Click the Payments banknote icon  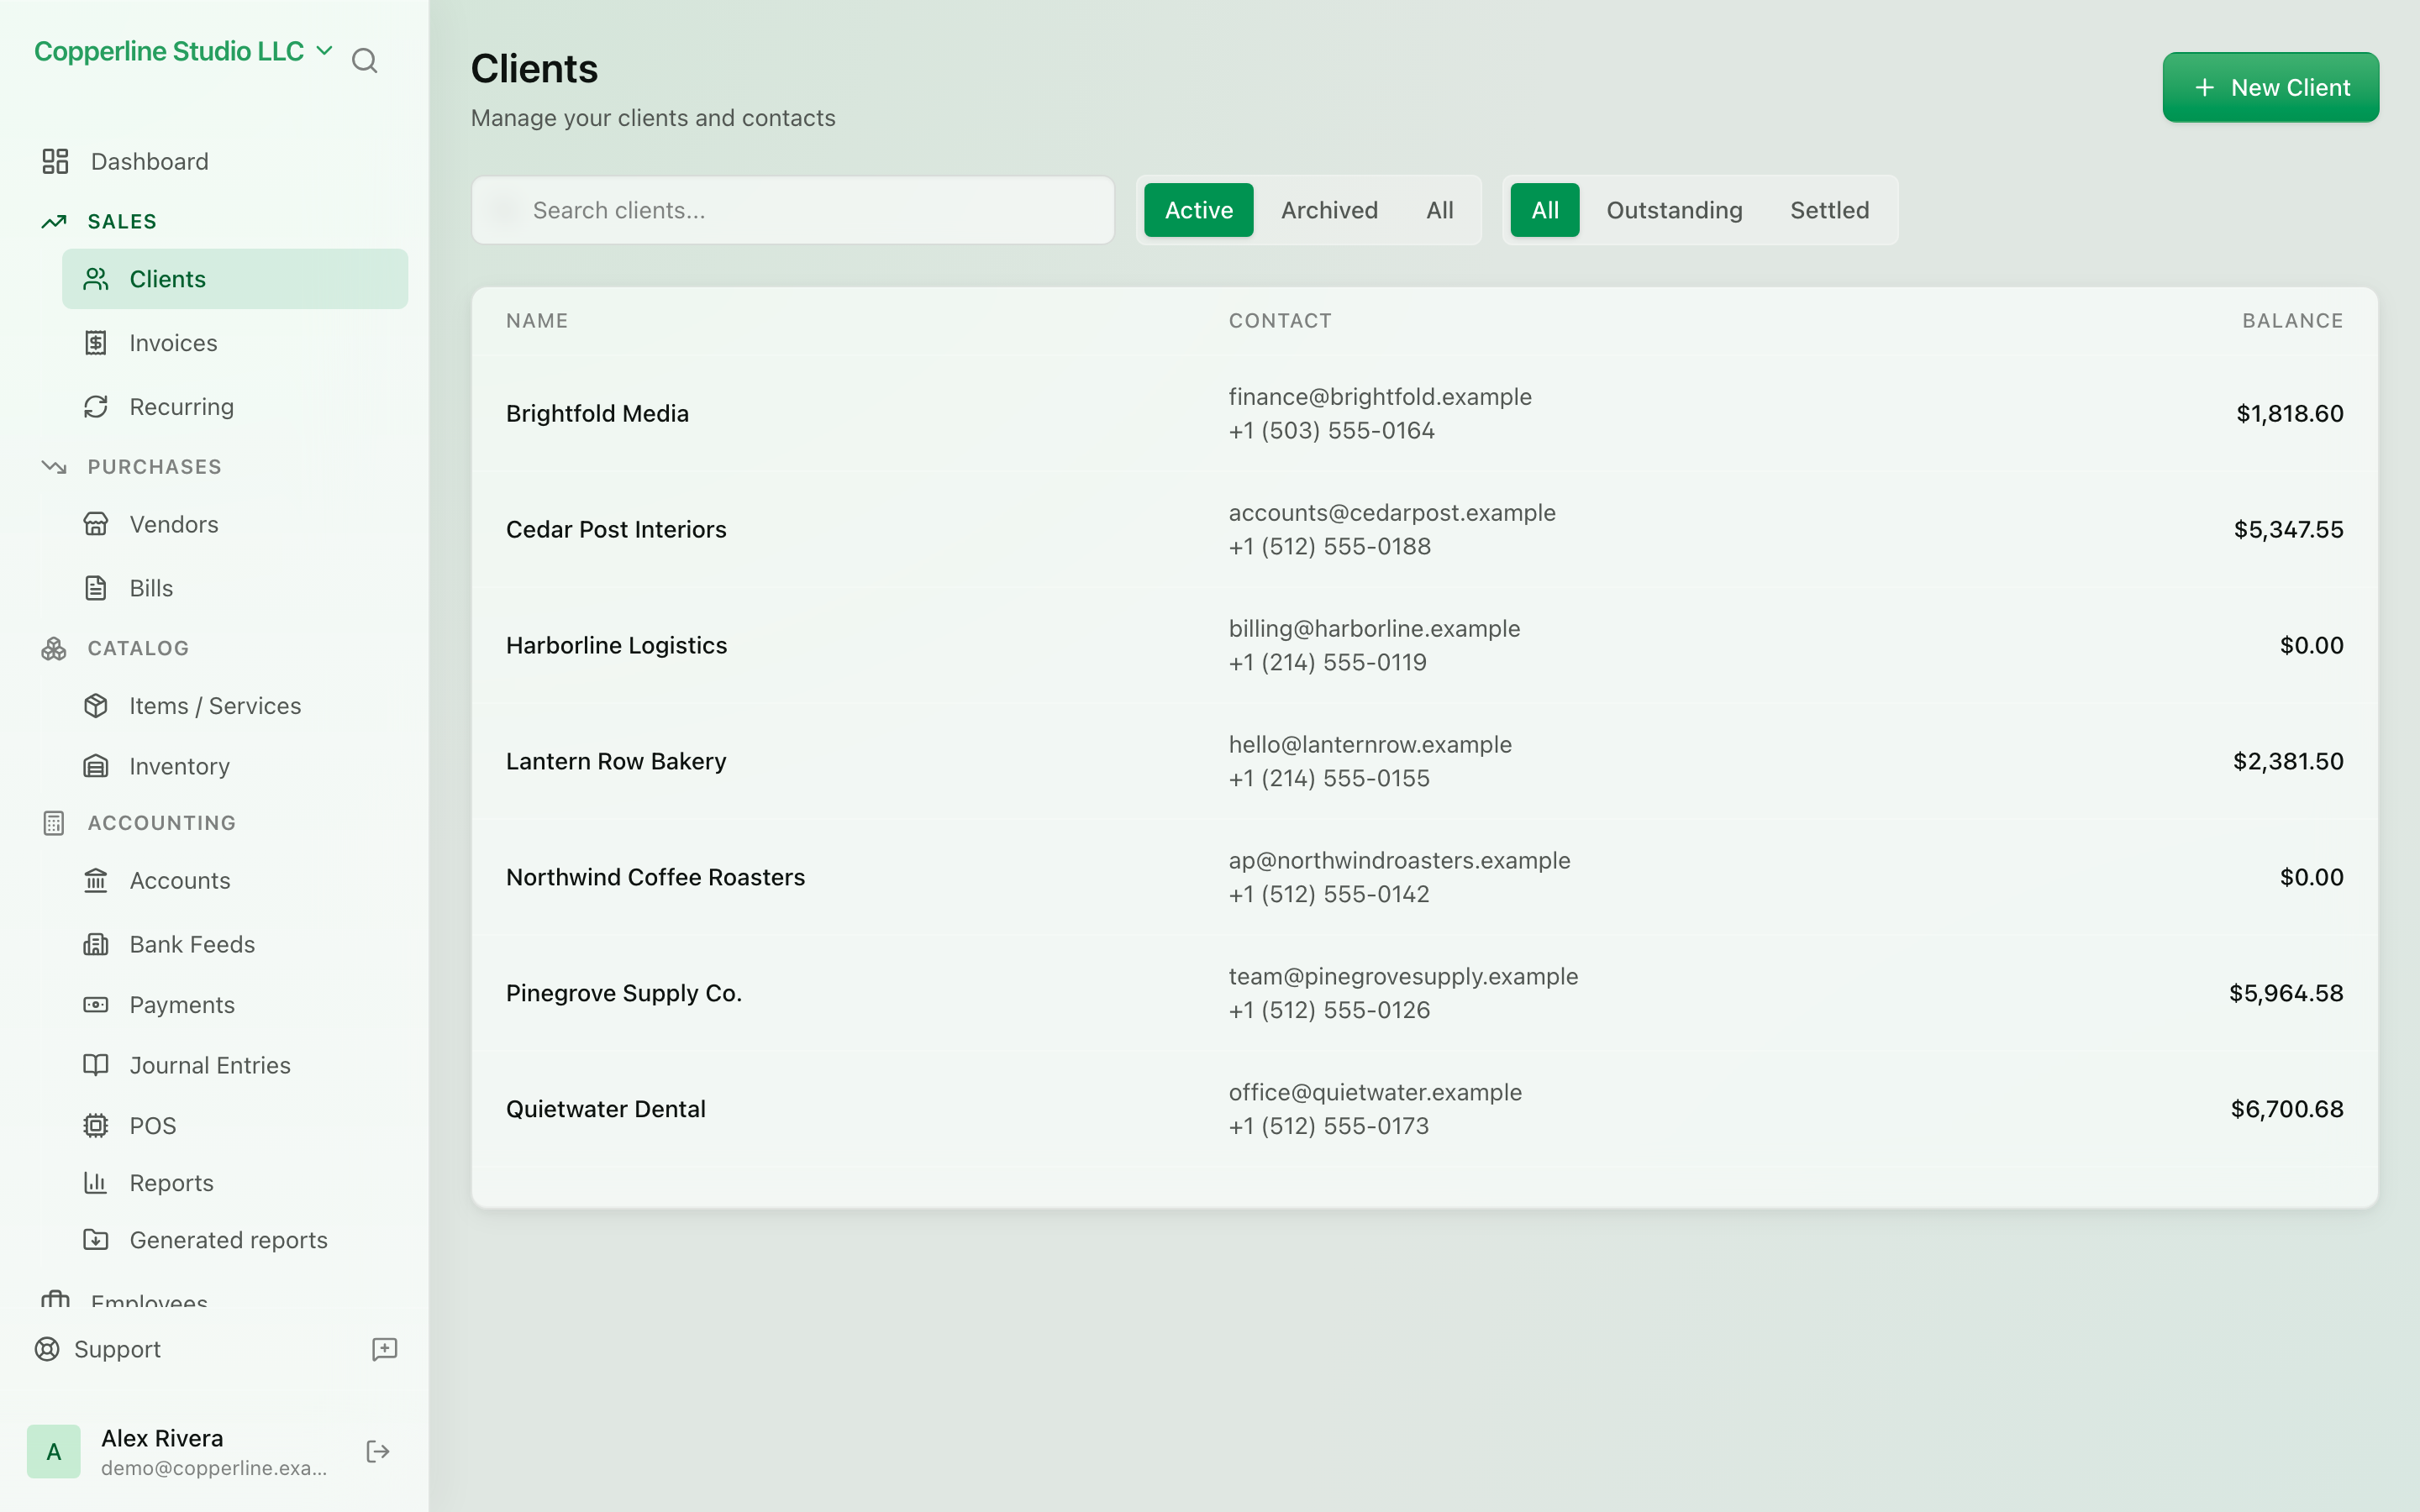[96, 1004]
